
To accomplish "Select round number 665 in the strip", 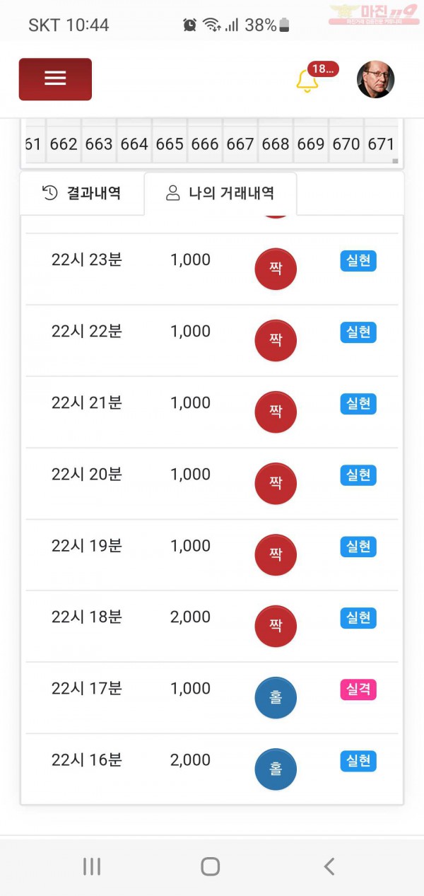I will (170, 144).
